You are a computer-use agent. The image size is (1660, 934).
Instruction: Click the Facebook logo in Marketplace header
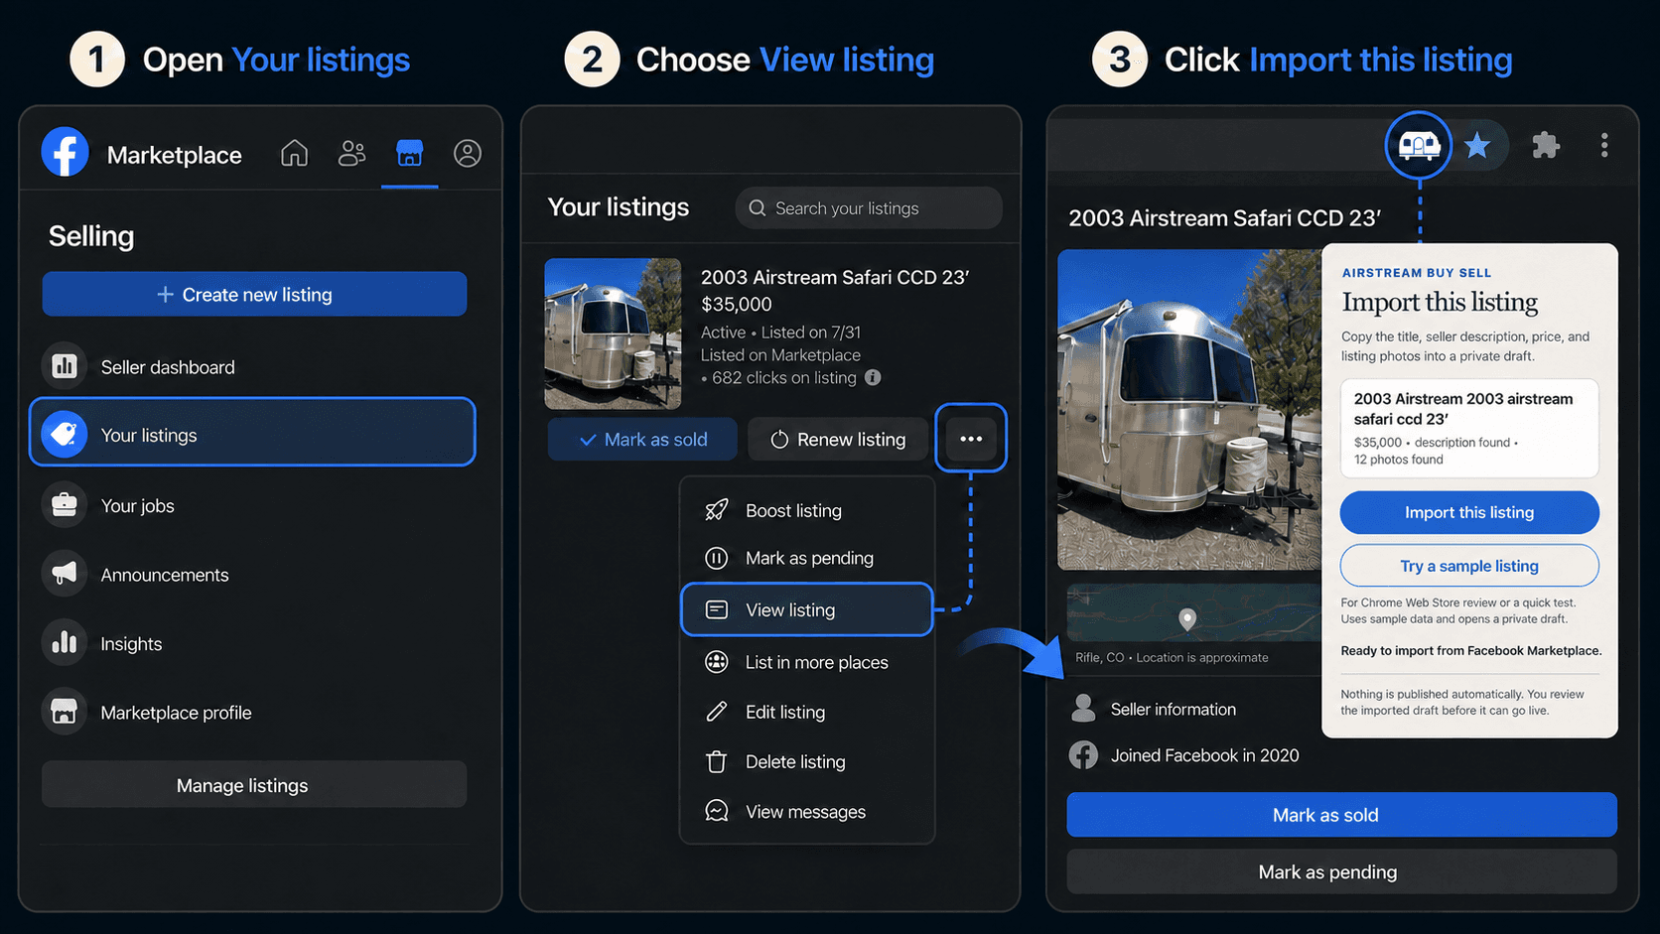click(65, 153)
